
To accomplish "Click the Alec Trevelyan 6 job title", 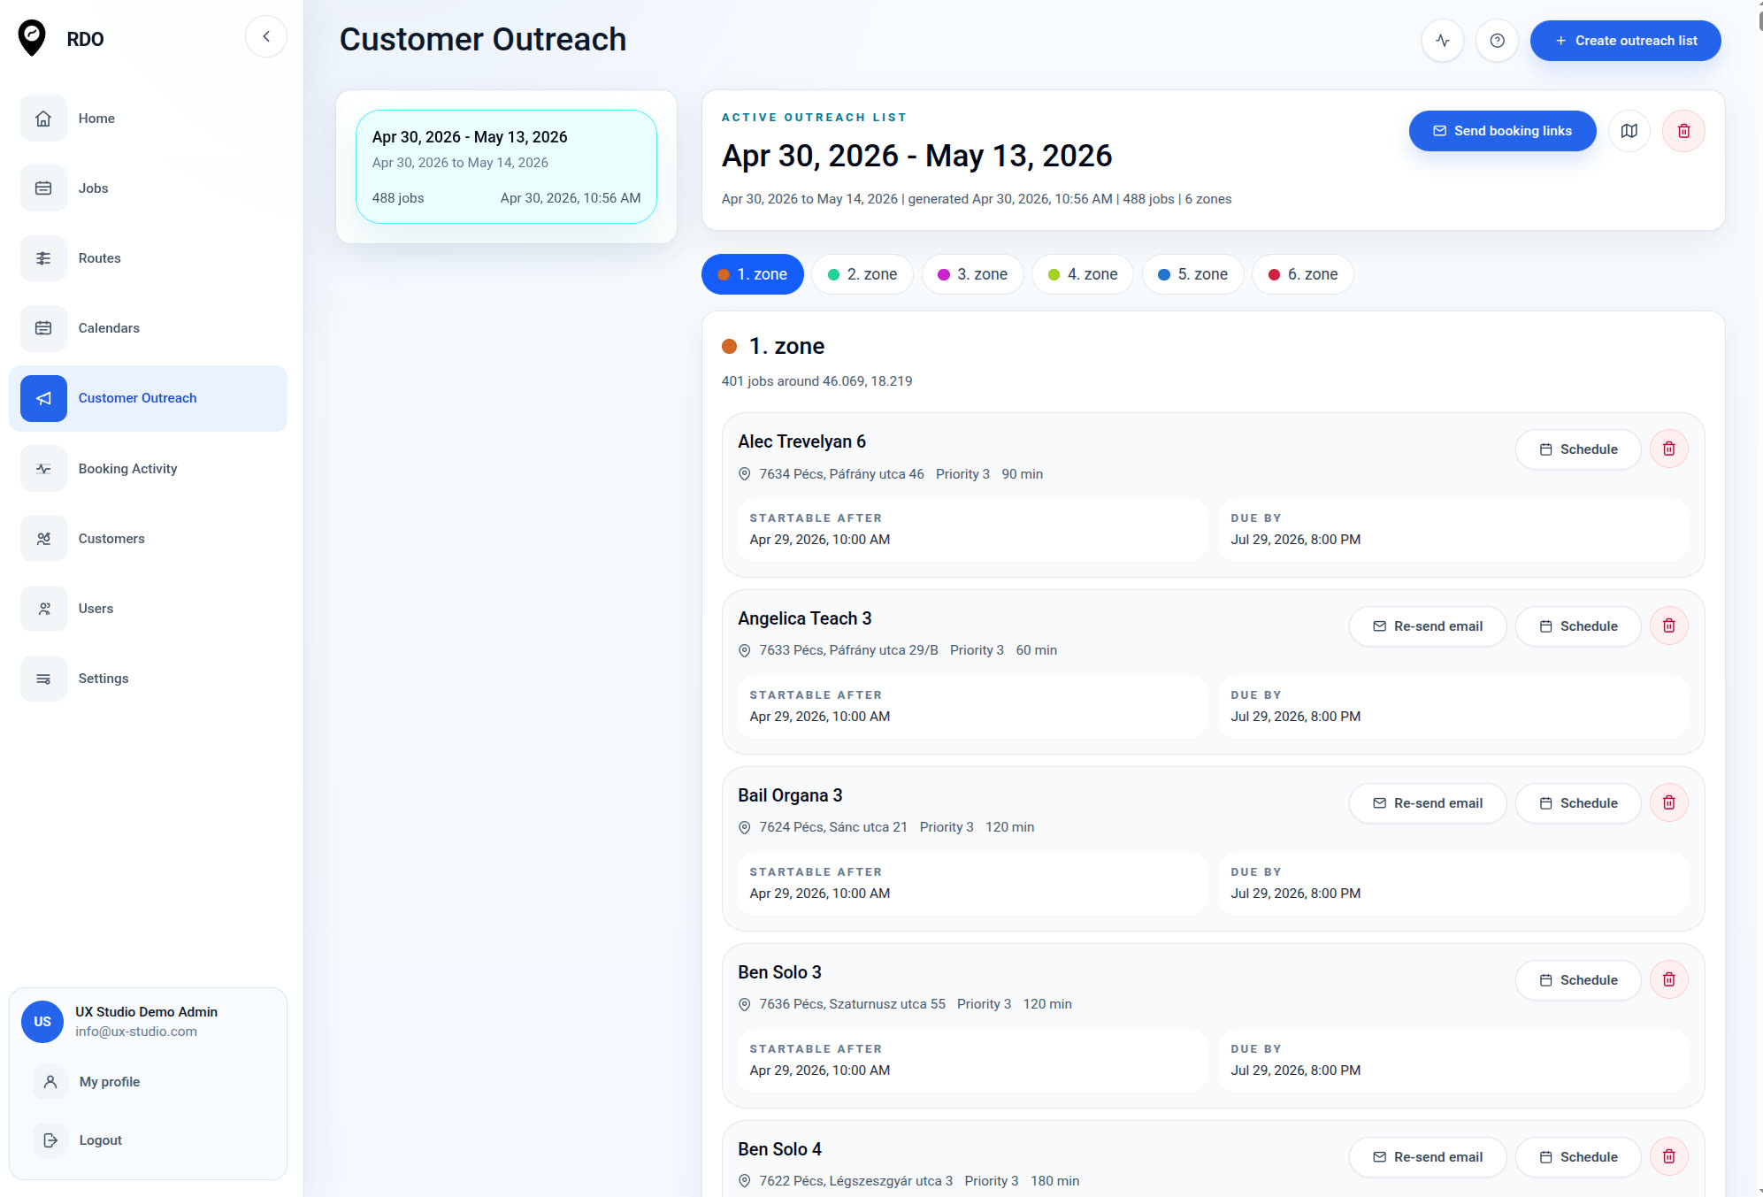I will point(801,441).
